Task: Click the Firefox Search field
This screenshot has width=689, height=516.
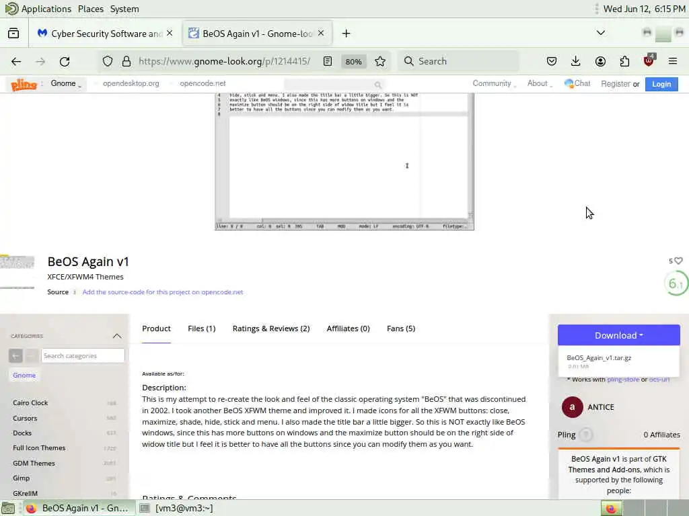Action: [x=458, y=61]
